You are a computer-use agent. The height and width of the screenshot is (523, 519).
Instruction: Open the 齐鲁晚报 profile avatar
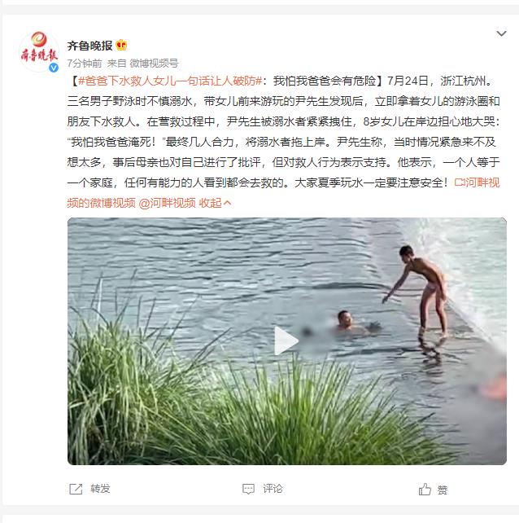39,51
